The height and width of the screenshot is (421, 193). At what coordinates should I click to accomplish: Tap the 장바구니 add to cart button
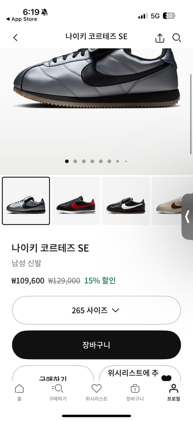[96, 345]
